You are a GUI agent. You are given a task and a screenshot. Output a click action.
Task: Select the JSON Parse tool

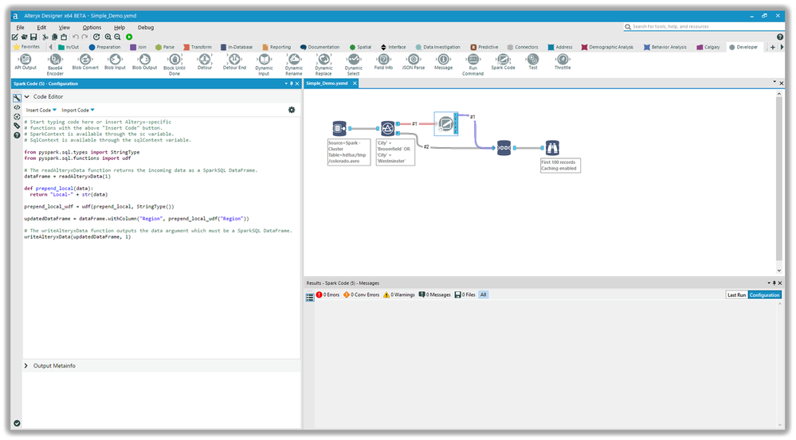[414, 62]
